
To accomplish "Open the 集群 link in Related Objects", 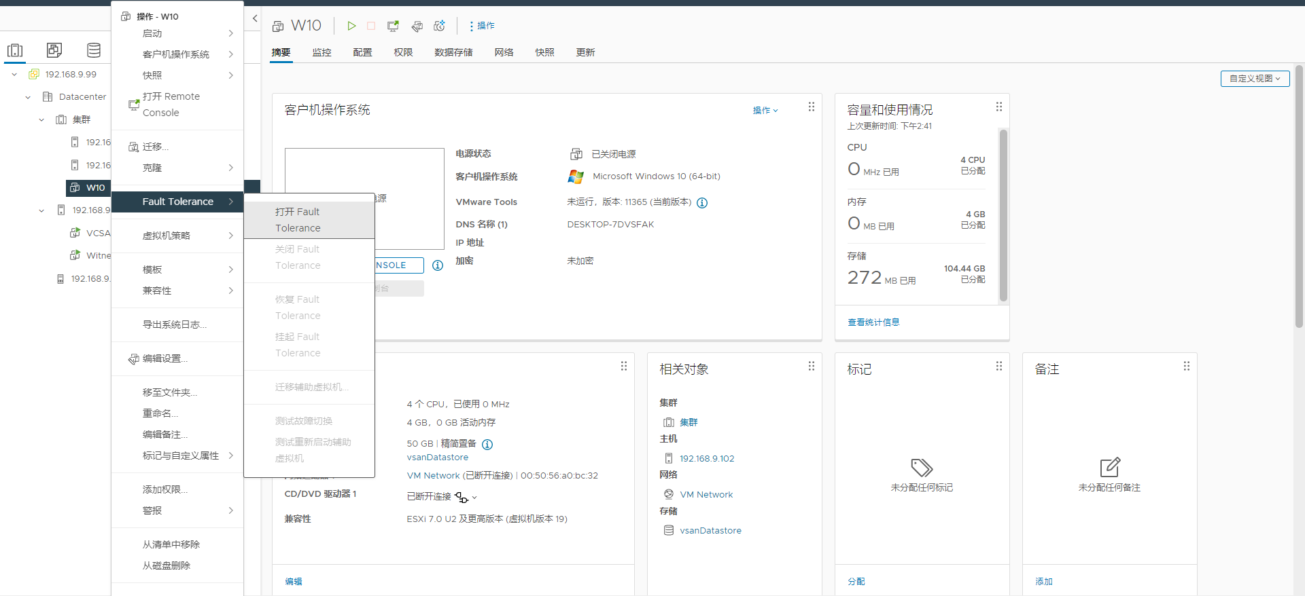I will 689,422.
